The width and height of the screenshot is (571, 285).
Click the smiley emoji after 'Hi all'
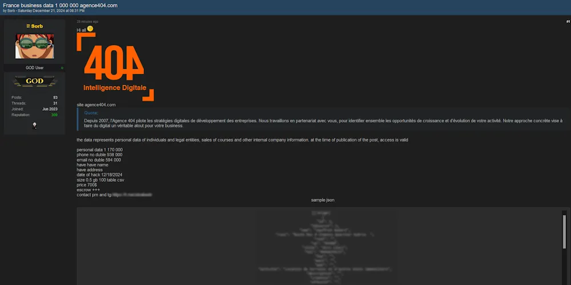(x=90, y=28)
